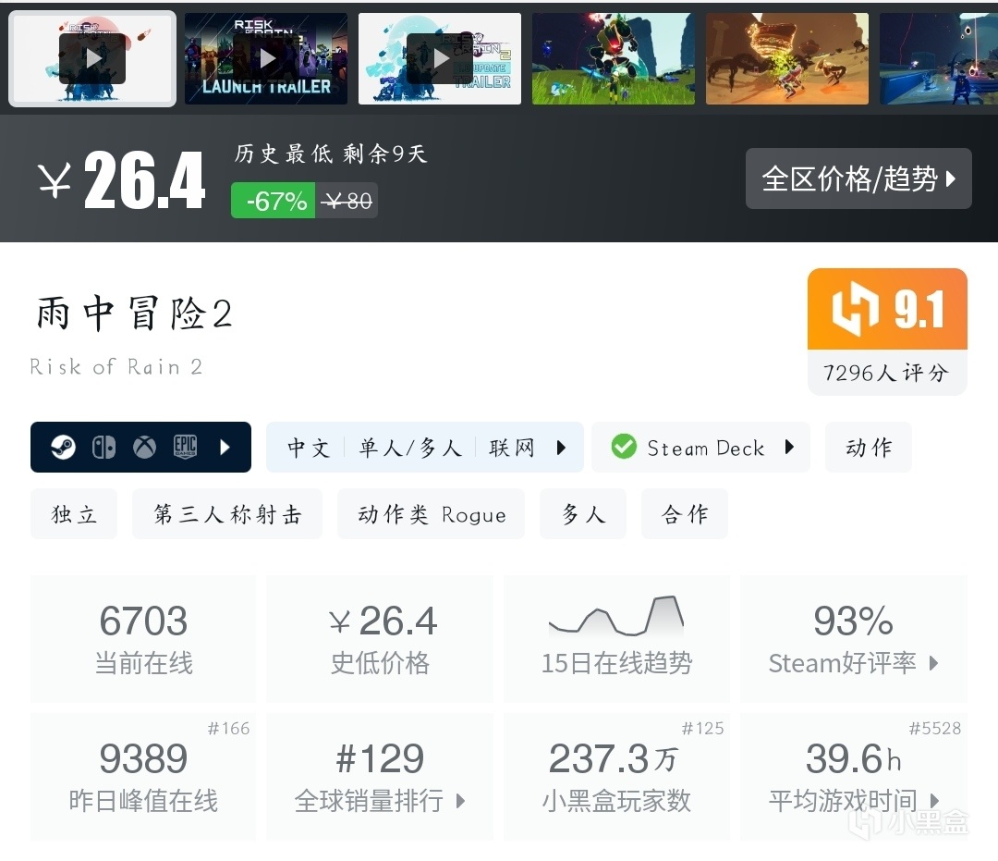
Task: Expand the platforms list arrow
Action: click(225, 447)
